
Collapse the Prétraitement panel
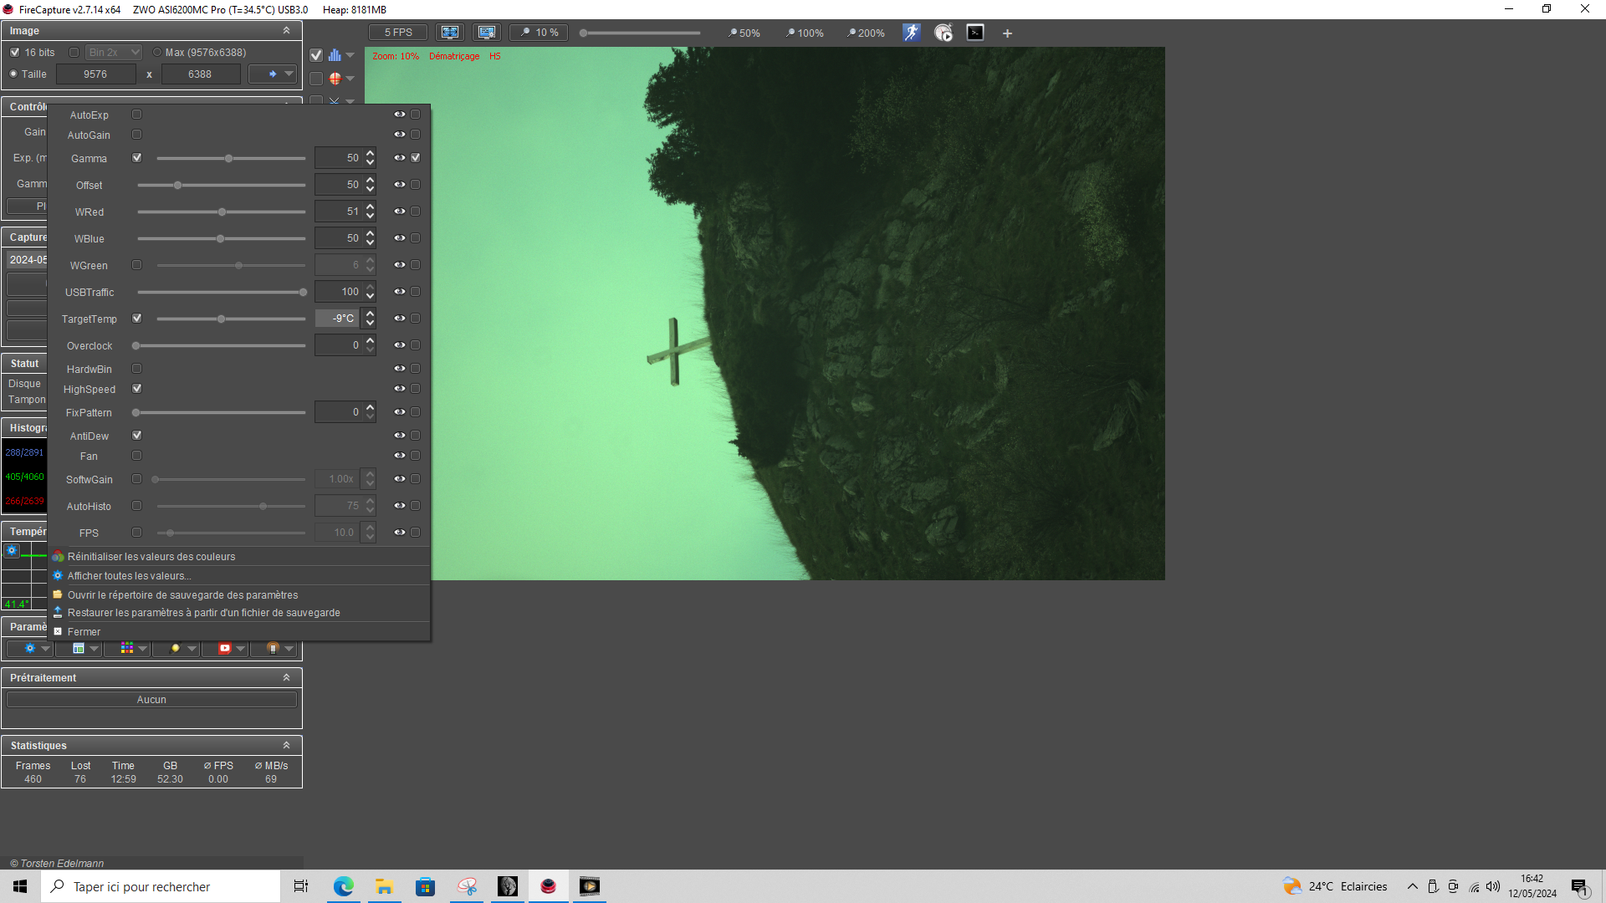click(x=286, y=677)
